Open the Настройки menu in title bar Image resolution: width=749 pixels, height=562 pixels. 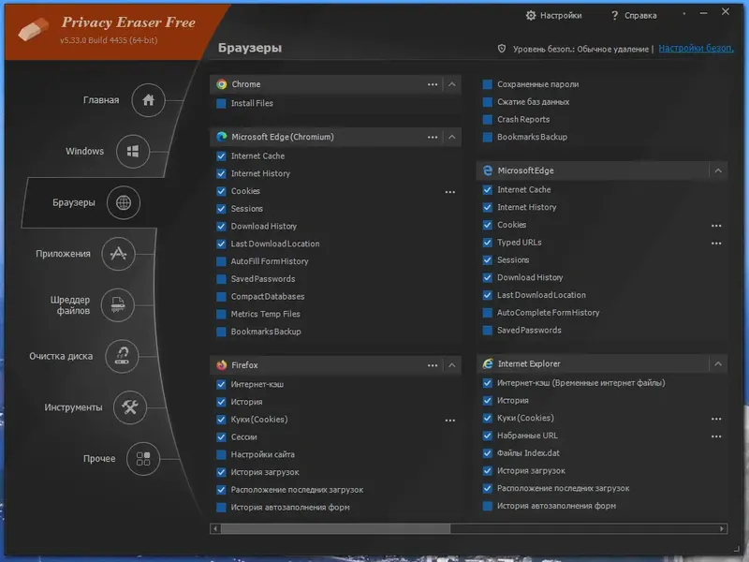[x=556, y=15]
